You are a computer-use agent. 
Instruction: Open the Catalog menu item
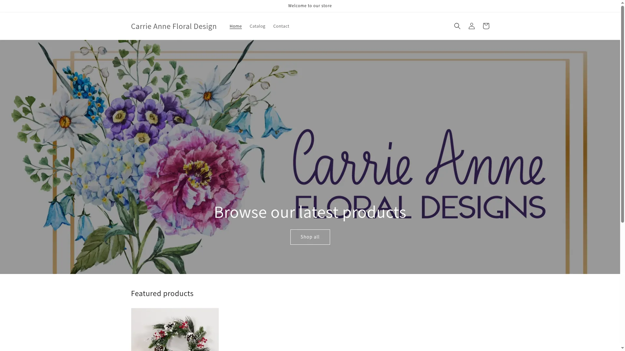click(x=257, y=26)
